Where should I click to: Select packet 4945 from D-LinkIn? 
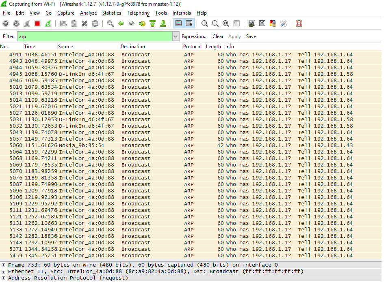[x=191, y=74]
